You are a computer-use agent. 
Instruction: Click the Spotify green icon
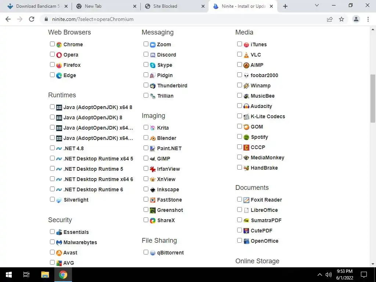pyautogui.click(x=246, y=137)
